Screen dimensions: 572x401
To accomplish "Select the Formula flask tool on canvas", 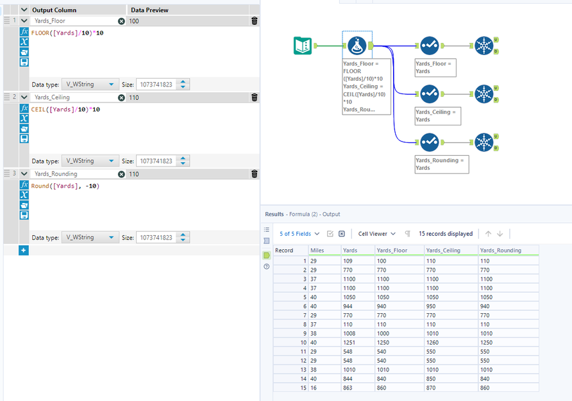I will point(357,45).
